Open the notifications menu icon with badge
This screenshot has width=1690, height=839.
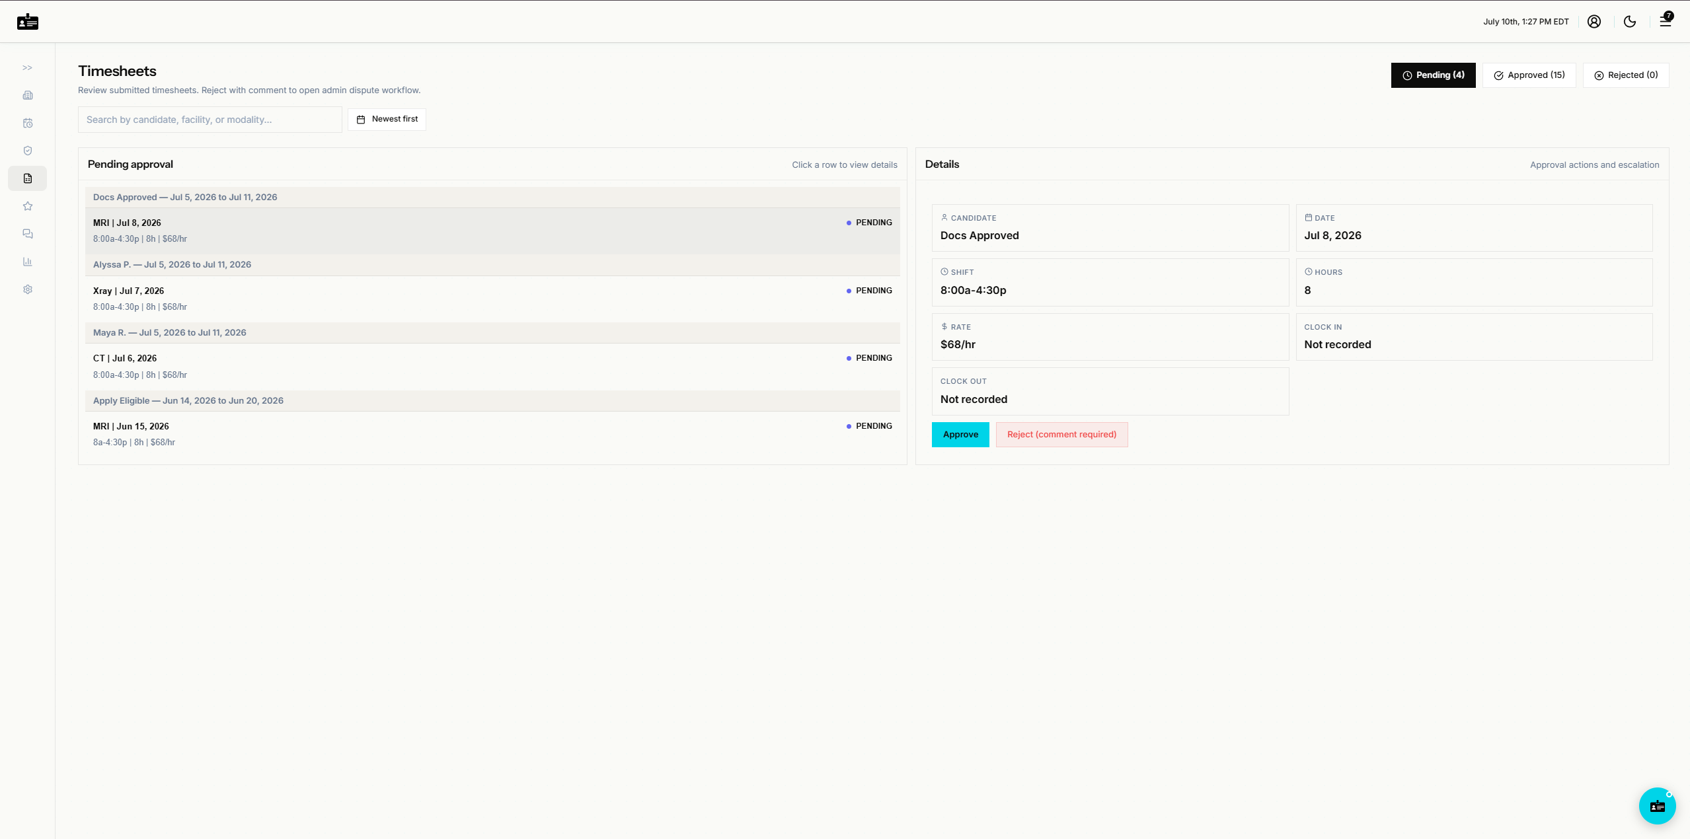(1666, 20)
